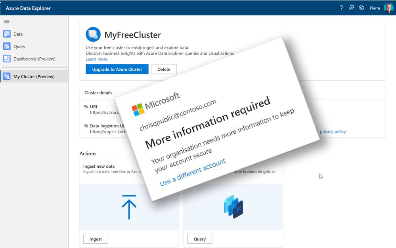This screenshot has width=396, height=248.
Task: Click the Delete cluster button
Action: click(x=164, y=69)
